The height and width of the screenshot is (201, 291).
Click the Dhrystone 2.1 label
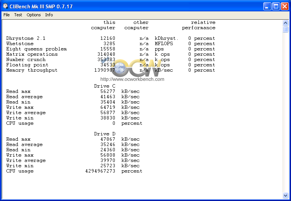26,38
